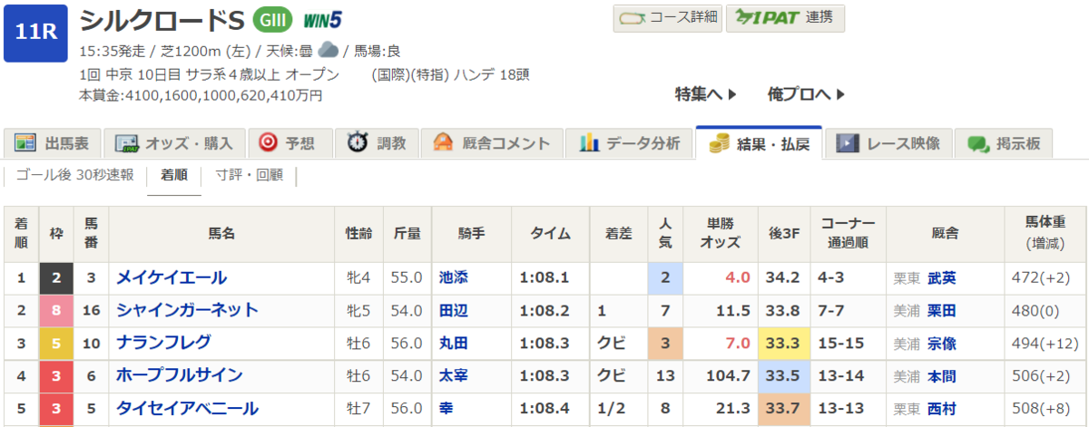
Task: Open the 出馬表 tab
Action: [53, 143]
